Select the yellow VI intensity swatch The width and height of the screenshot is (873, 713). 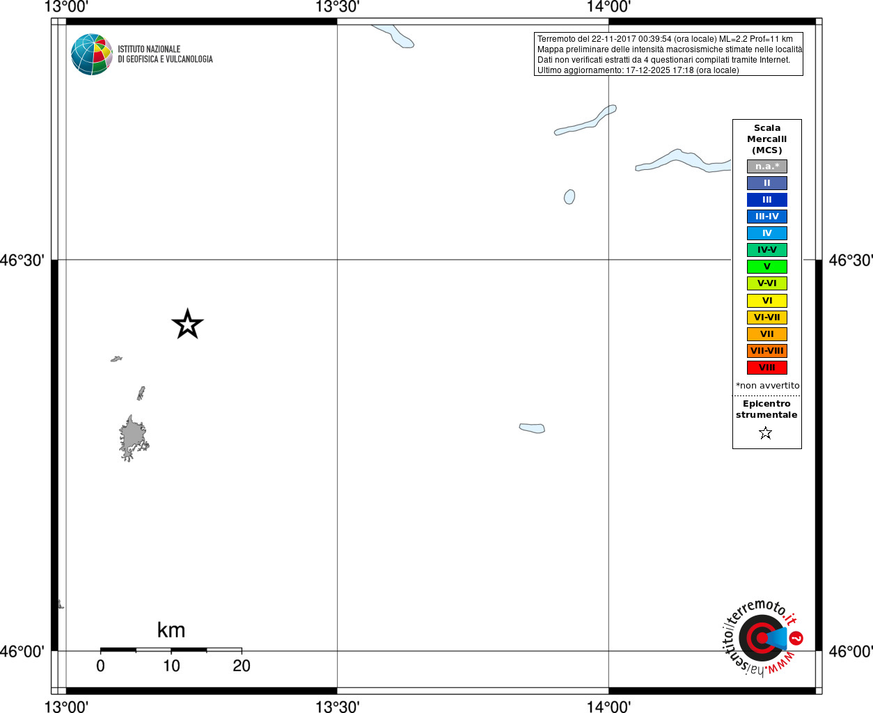(767, 301)
